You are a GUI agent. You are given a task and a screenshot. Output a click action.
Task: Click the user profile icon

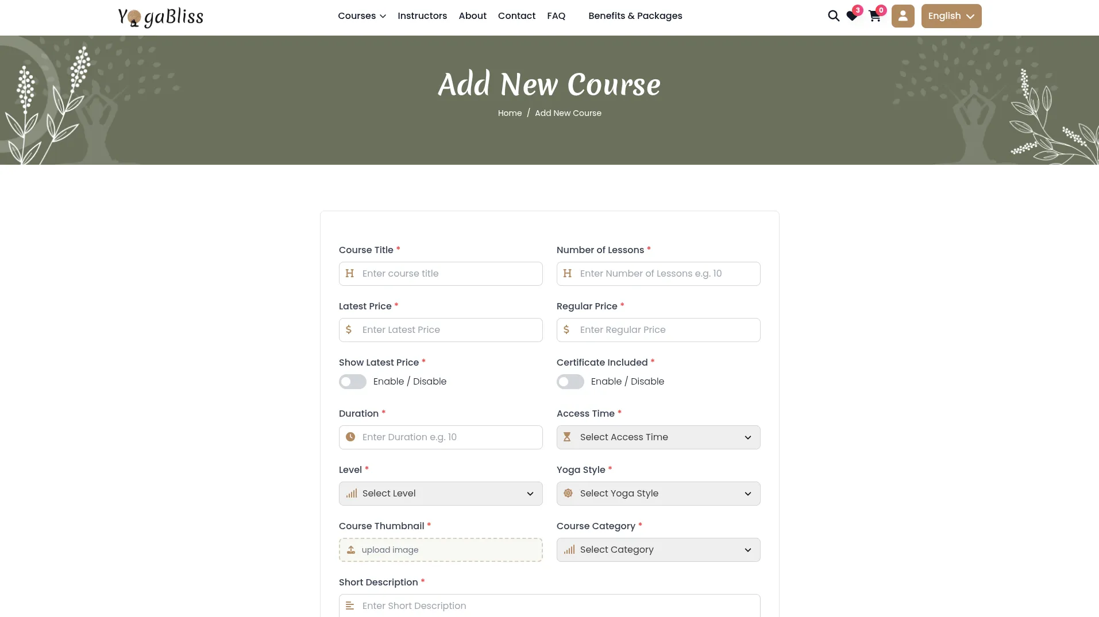[903, 16]
